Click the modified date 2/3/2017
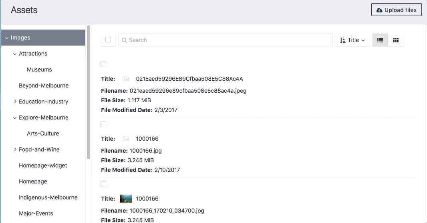This screenshot has height=223, width=427. (166, 110)
